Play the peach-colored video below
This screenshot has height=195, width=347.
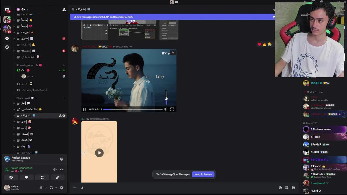99,153
